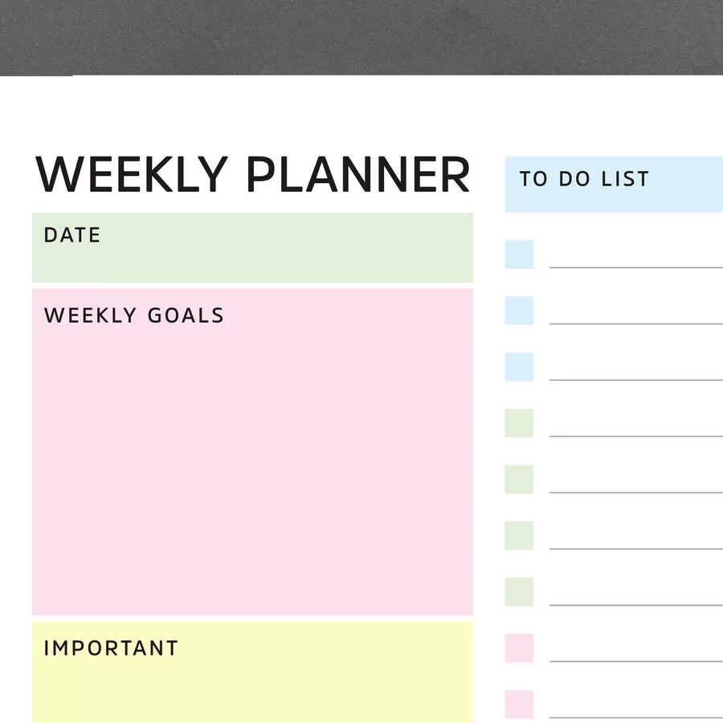Click inside the pink WEEKLY GOALS box
723x723 pixels.
(252, 451)
